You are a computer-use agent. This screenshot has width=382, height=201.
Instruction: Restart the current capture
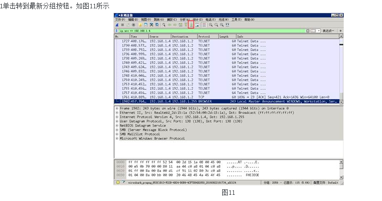(x=128, y=25)
